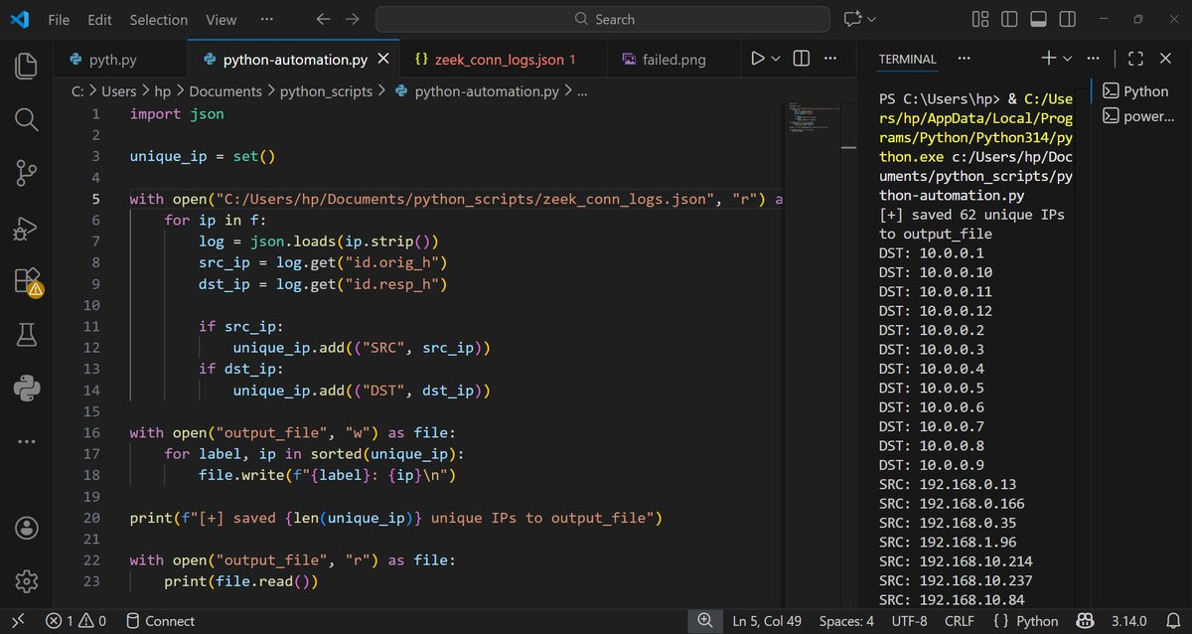Screen dimensions: 1192x634
Task: Expand Run button dropdown arrow
Action: 777,59
